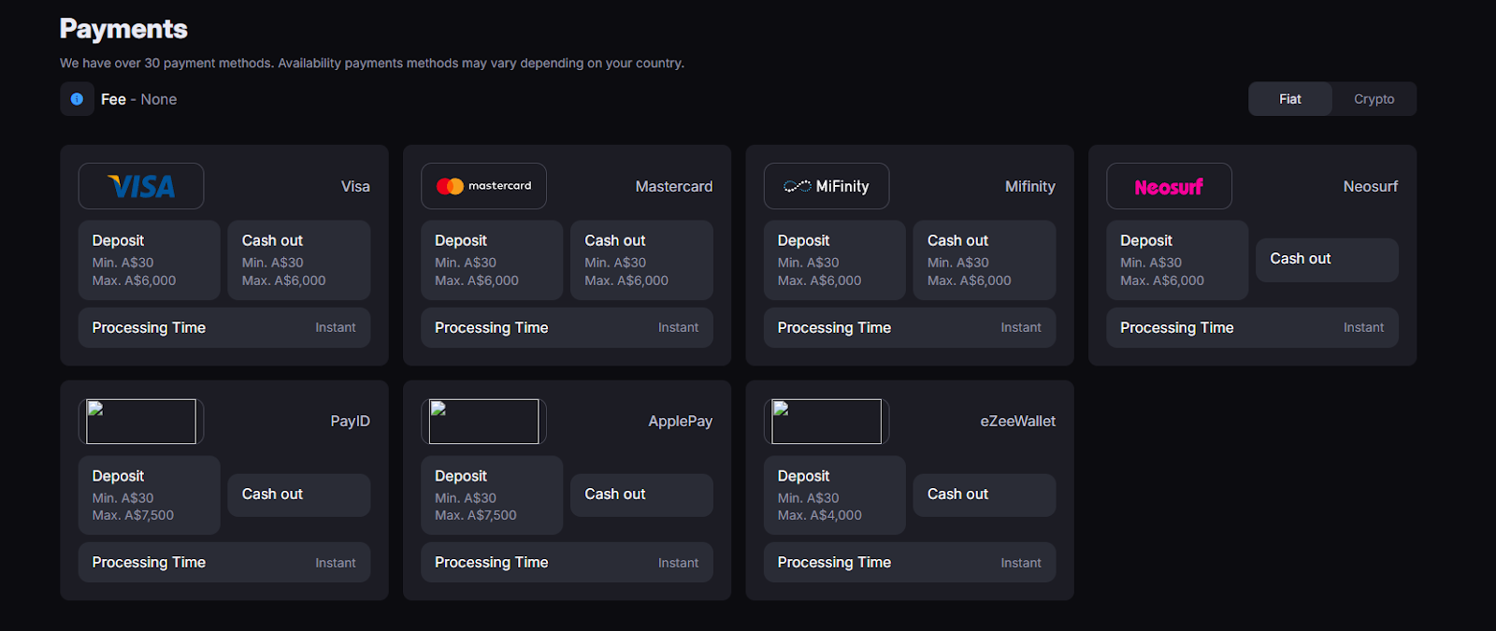This screenshot has width=1496, height=631.
Task: Click PayID Processing Time row
Action: 224,563
